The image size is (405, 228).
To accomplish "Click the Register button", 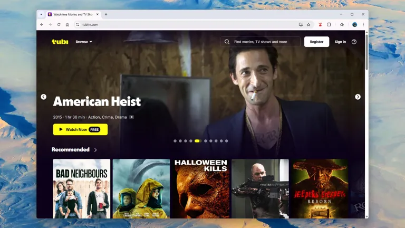I will tap(316, 42).
